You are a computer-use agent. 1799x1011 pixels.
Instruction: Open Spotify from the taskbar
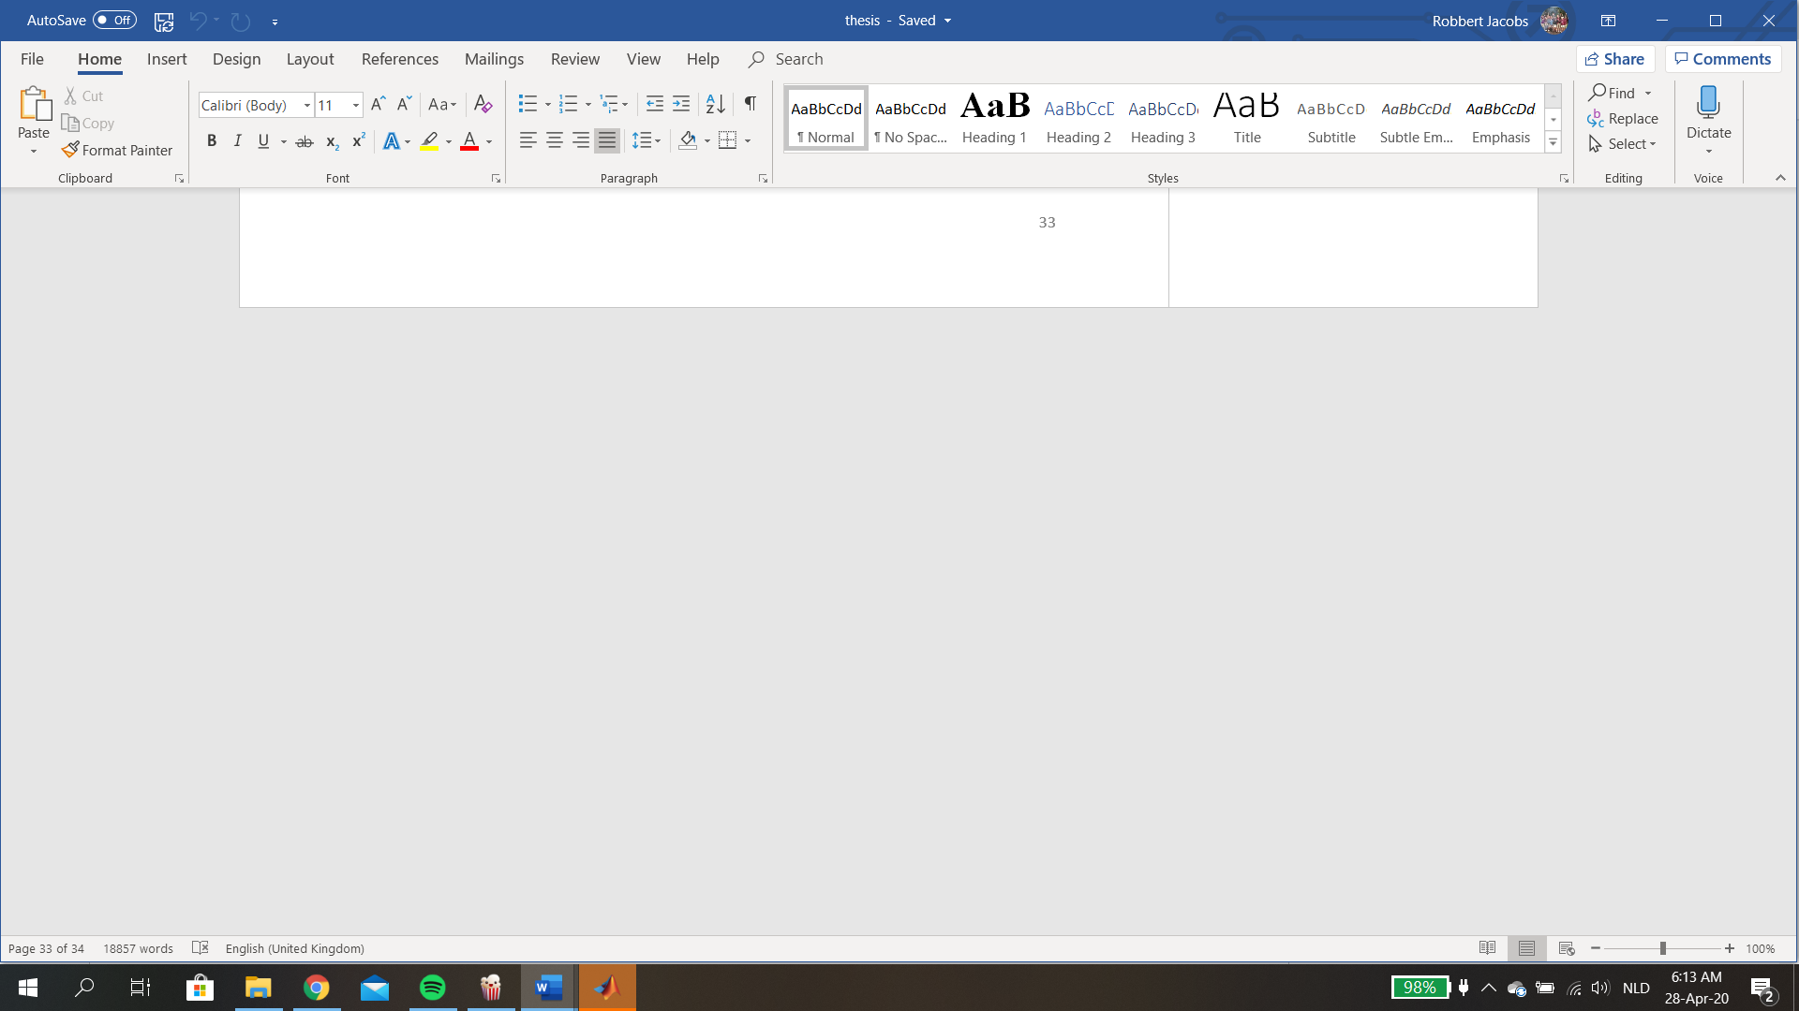tap(432, 988)
